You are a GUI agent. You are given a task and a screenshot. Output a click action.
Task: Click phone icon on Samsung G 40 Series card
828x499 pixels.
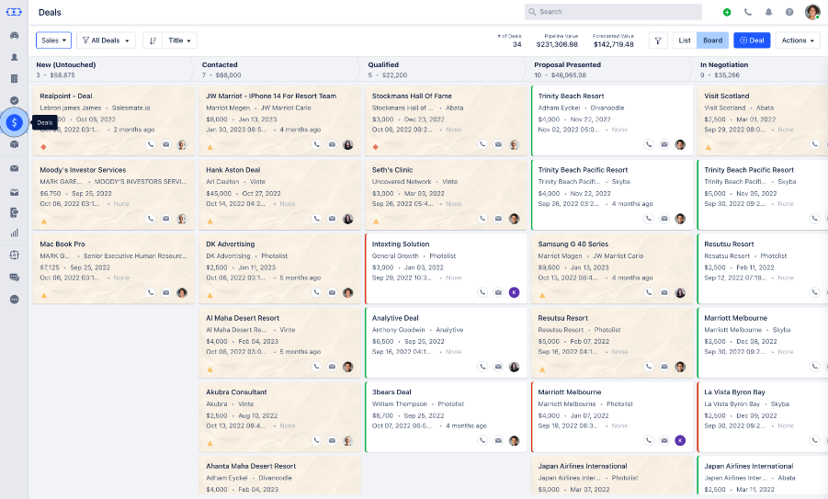tap(649, 292)
